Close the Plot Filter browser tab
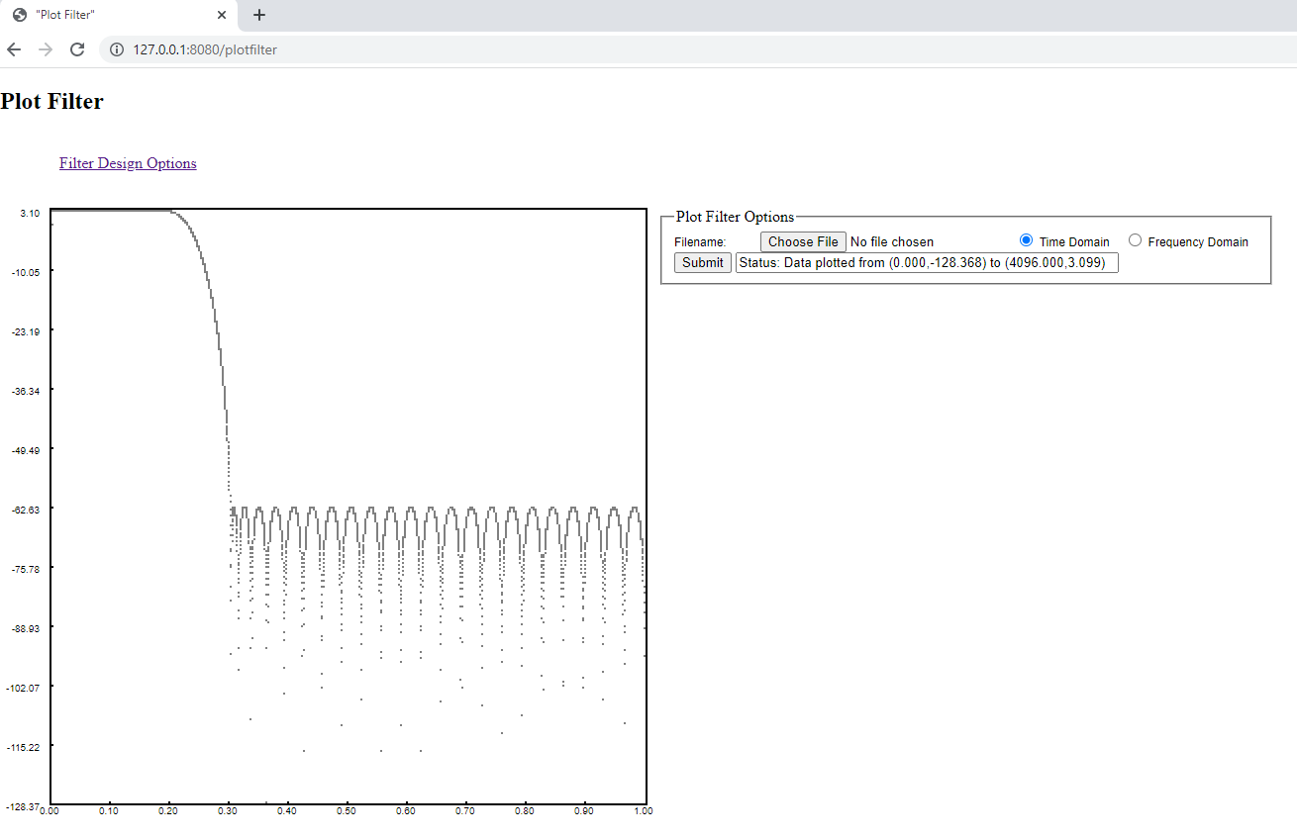Screen dimensions: 1297x839 [x=222, y=15]
